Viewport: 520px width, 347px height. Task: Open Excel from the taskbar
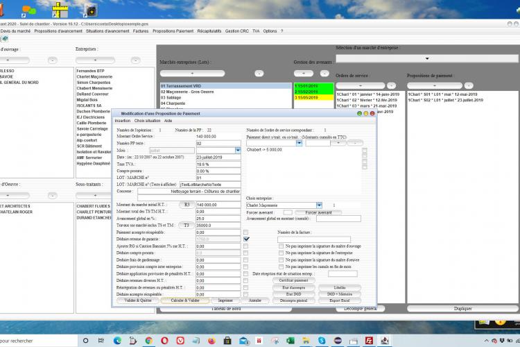tap(291, 341)
